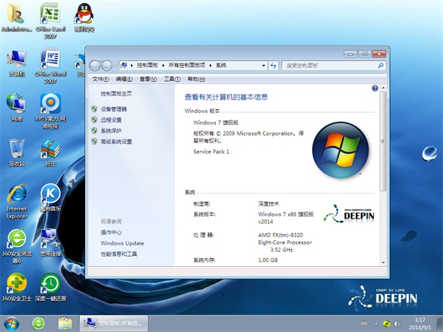Click '1.00 GB' memory value

tap(268, 260)
